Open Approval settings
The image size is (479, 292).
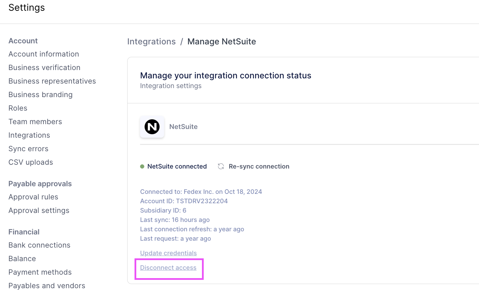[39, 211]
